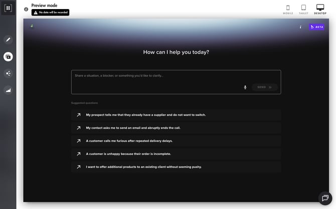The width and height of the screenshot is (336, 209).
Task: Click the small green logo in preview corner
Action: [32, 26]
